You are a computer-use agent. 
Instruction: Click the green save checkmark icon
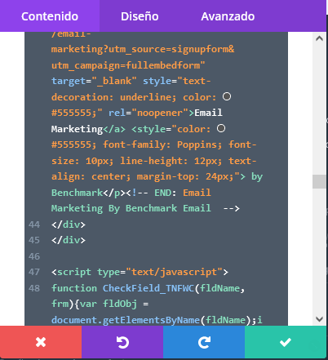(x=286, y=342)
